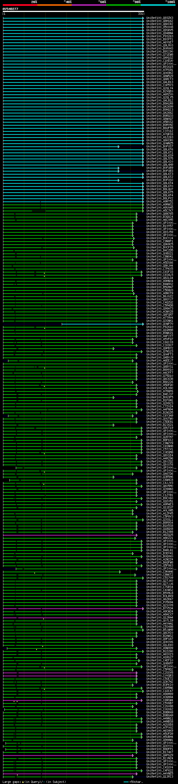Select the UniRef100_C9N8F1 label
178x784 pixels.
click(160, 241)
